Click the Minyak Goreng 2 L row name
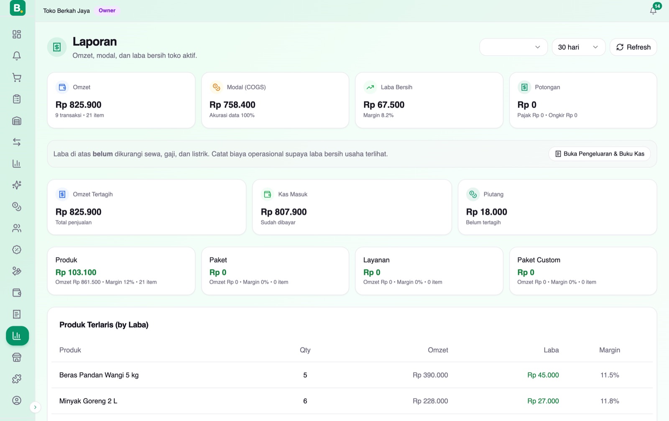Viewport: 669px width, 421px height. (88, 401)
